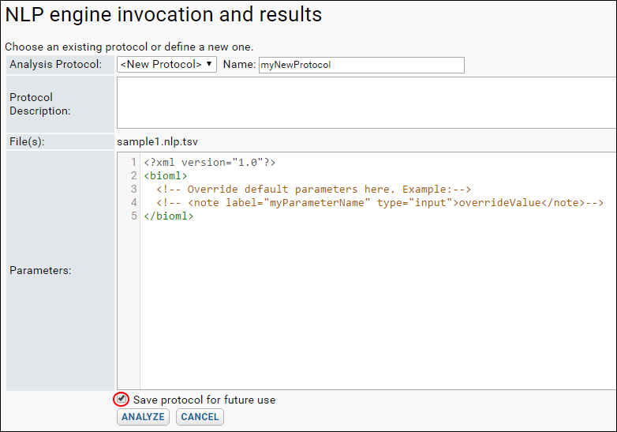
Task: Click the empty area of Parameters editor
Action: (x=378, y=307)
